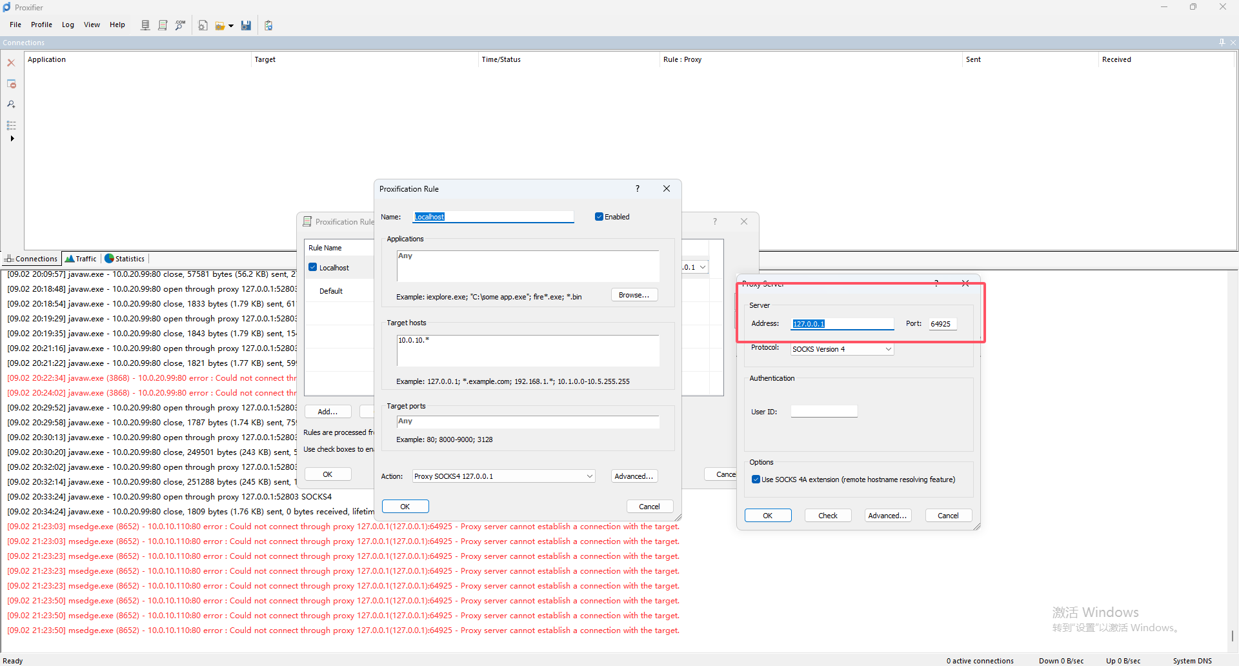Pin the Connections panel
Viewport: 1239px width, 666px height.
coord(1222,43)
